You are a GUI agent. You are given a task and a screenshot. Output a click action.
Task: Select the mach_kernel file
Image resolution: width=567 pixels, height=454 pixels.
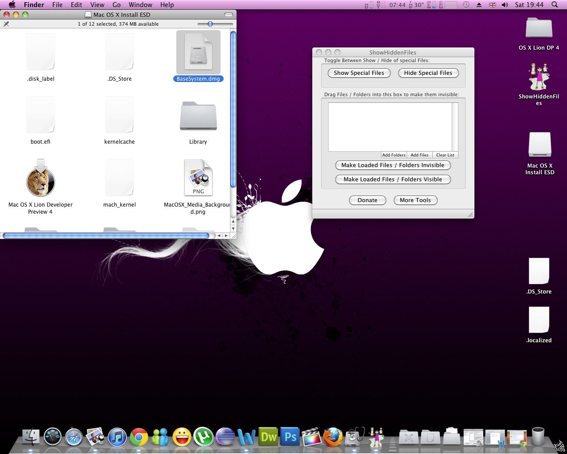coord(119,184)
